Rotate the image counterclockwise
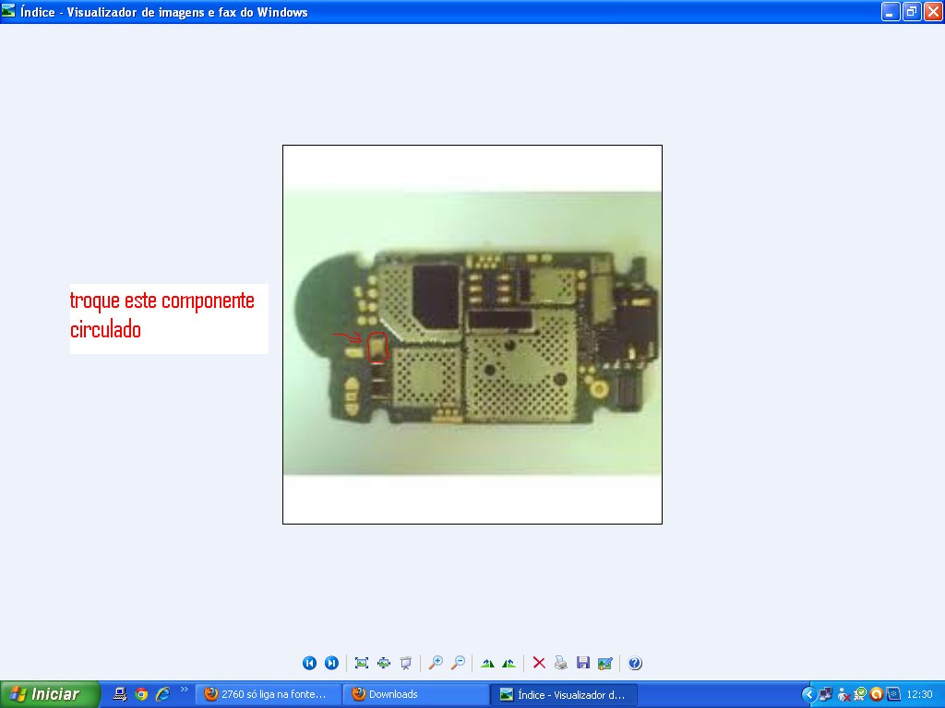The image size is (945, 708). pos(509,663)
